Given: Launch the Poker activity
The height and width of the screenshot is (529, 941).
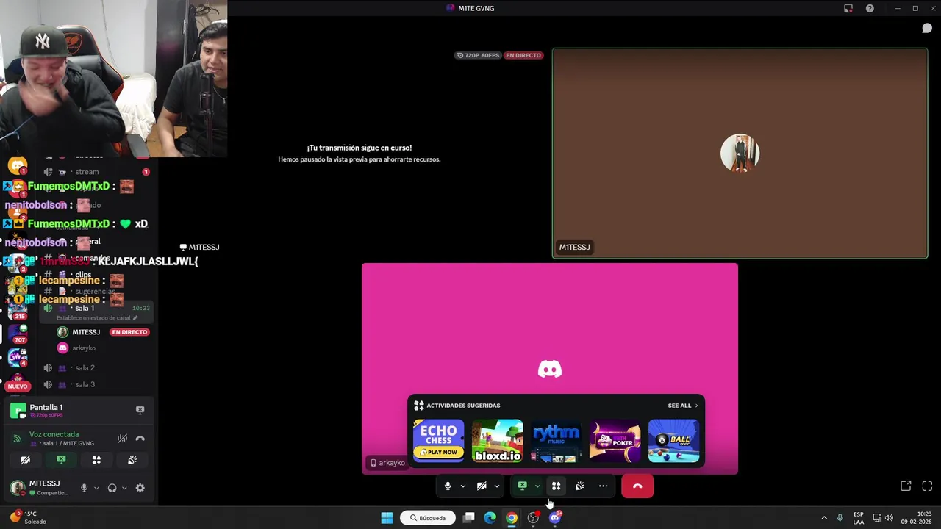Looking at the screenshot, I should tap(615, 440).
